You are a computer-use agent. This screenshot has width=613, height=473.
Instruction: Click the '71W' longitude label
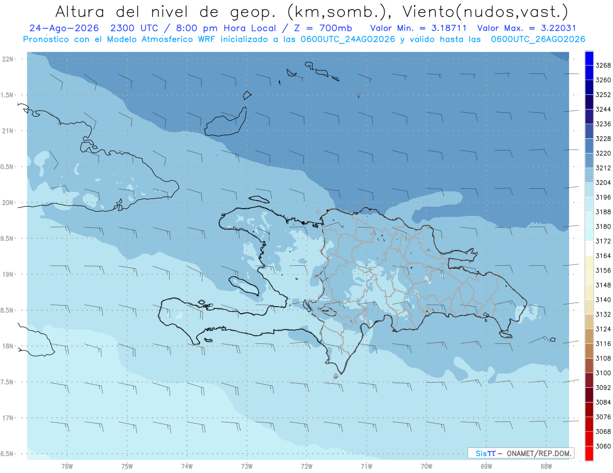pyautogui.click(x=366, y=466)
